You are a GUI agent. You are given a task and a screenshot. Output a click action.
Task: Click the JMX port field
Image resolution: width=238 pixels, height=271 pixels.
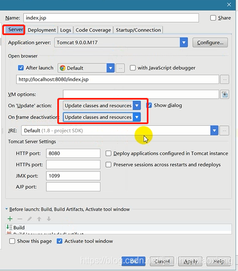[x=73, y=176]
